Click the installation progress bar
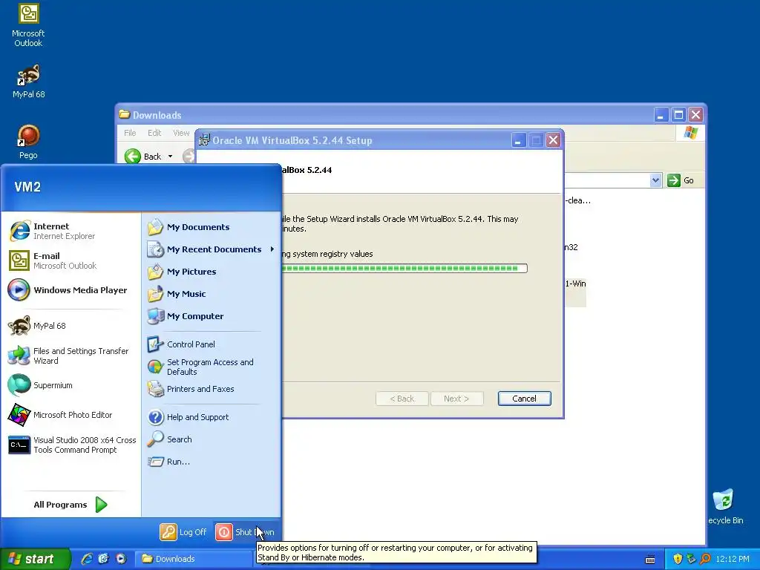 [x=404, y=268]
